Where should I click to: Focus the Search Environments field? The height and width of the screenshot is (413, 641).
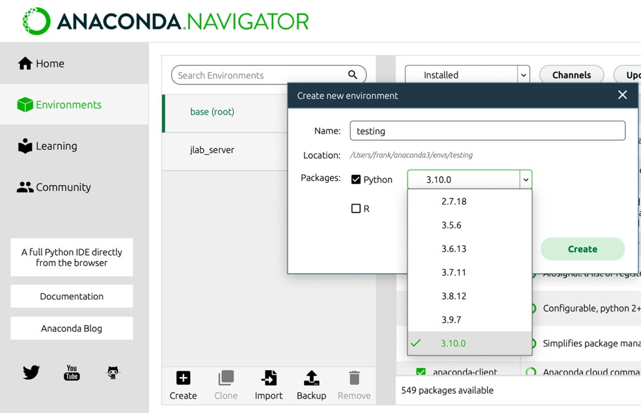point(269,75)
